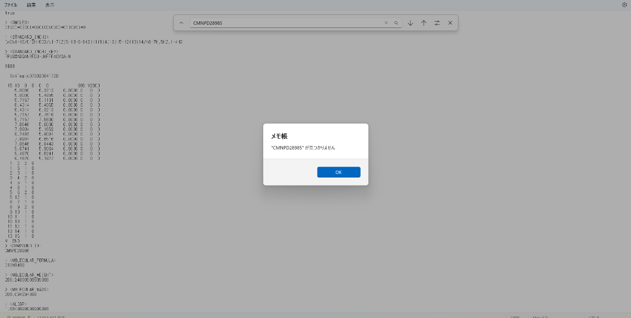Find previous with the up arrow
Image resolution: width=631 pixels, height=318 pixels.
coord(424,23)
